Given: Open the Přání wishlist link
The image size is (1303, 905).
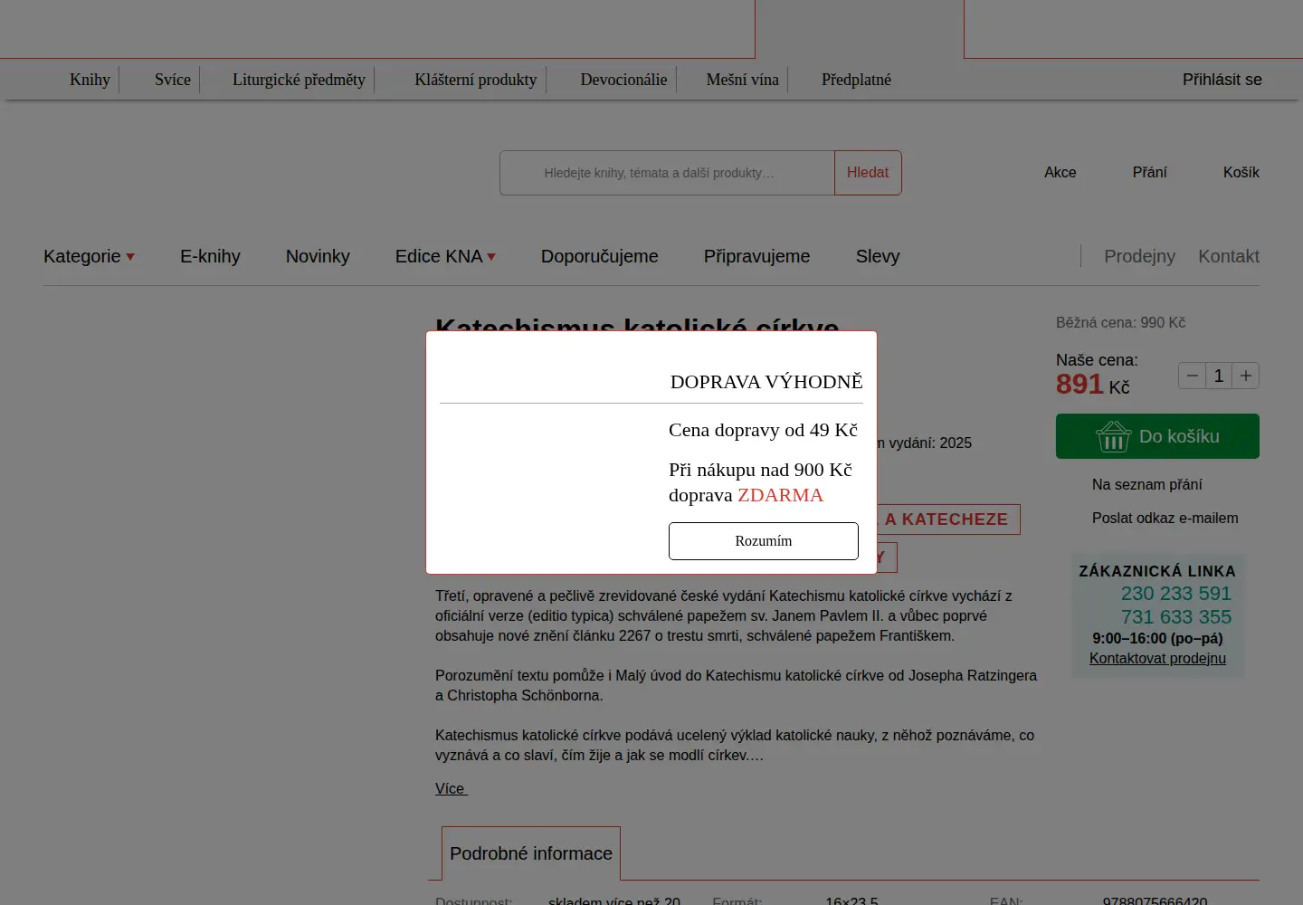Looking at the screenshot, I should [1149, 172].
